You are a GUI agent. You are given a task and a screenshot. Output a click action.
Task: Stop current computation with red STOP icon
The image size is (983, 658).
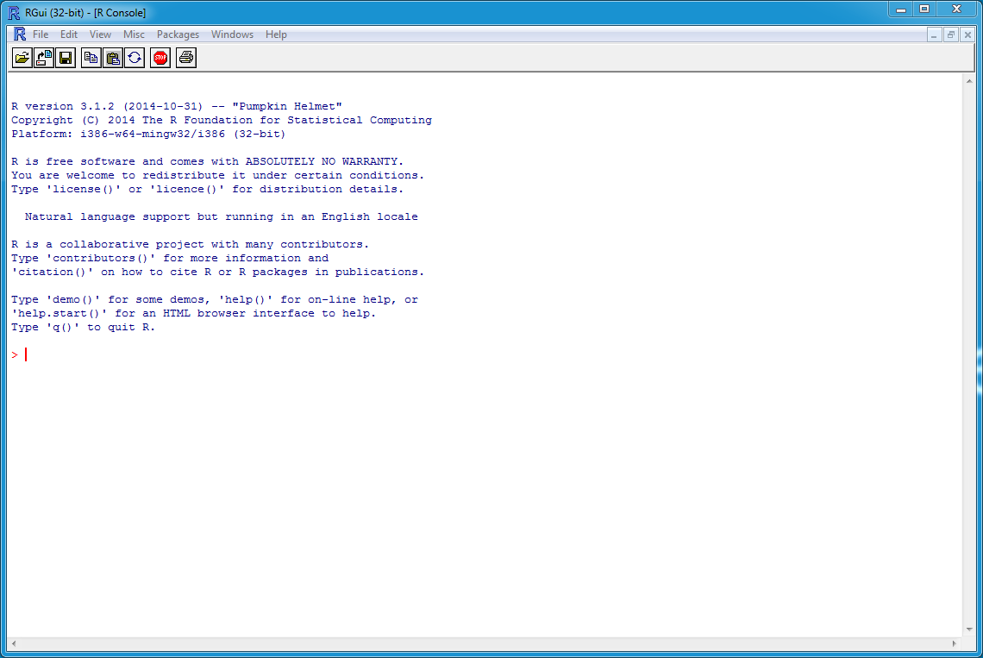pos(160,59)
